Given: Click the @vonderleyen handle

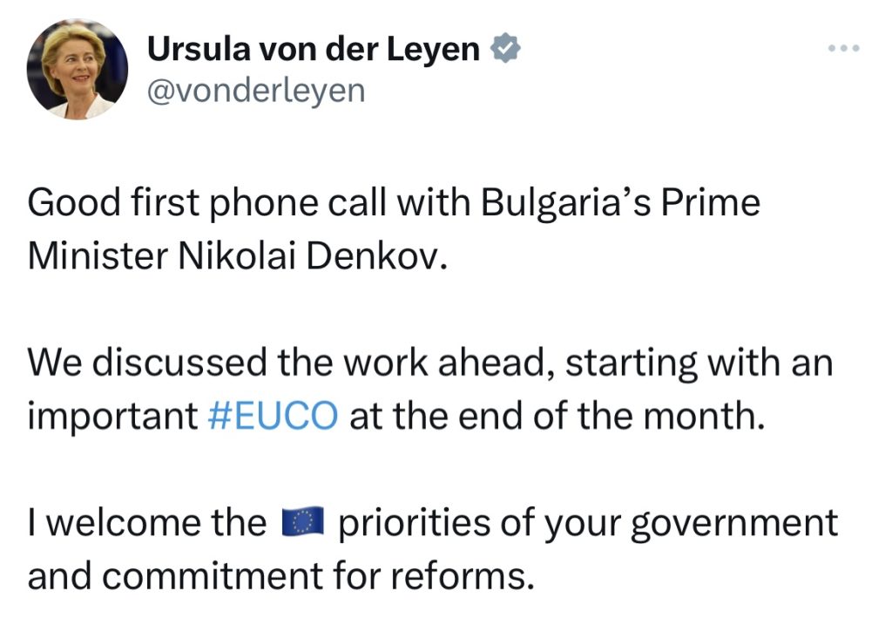Looking at the screenshot, I should tap(256, 91).
